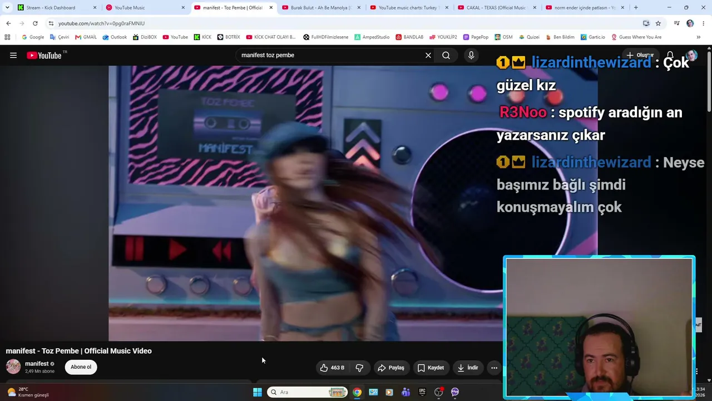Open the FullHDFilmizlesene bookmark
Viewport: 712px width, 401px height.
pos(326,37)
